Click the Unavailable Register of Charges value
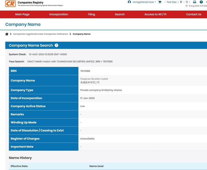Viewport: 207px width, 170px height. [87, 139]
